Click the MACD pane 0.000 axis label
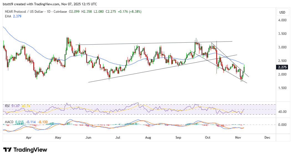Screen dimensions: 293x158 pyautogui.click(x=283, y=125)
